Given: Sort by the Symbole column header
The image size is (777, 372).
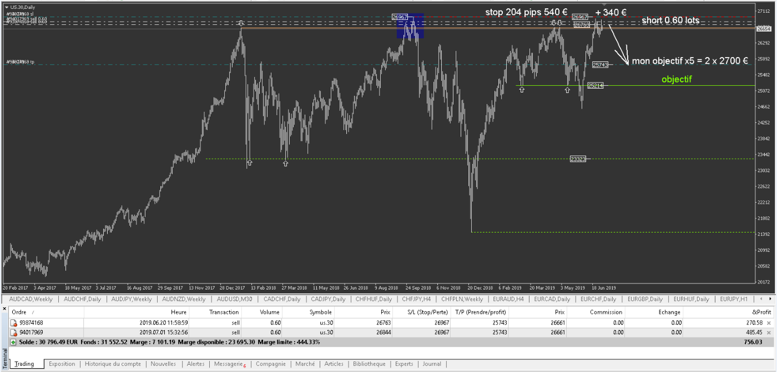Looking at the screenshot, I should 308,312.
